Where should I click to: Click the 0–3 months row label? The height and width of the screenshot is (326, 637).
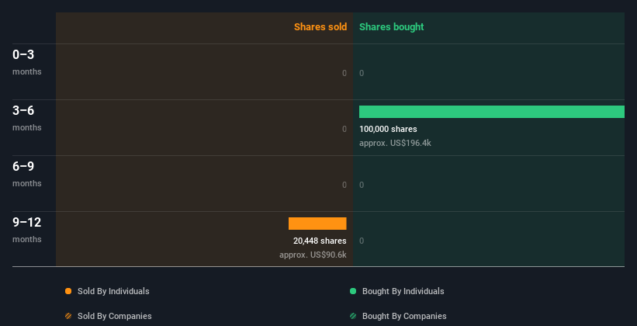[27, 62]
